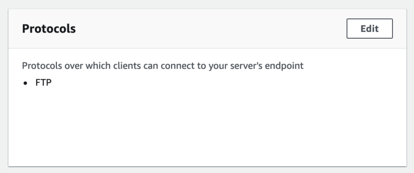Select the Protocols section heading

[x=49, y=29]
